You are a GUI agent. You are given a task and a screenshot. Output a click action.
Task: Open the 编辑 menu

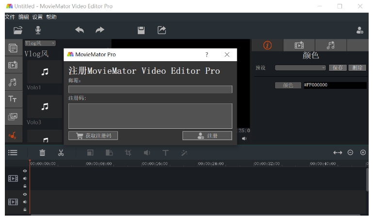pos(24,17)
